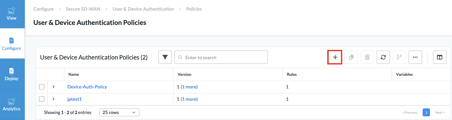Go to Secure SD-WAN breadcrumb

[83, 9]
